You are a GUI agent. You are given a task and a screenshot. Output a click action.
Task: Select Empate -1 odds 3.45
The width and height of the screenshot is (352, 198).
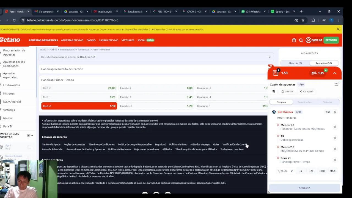pyautogui.click(x=156, y=97)
